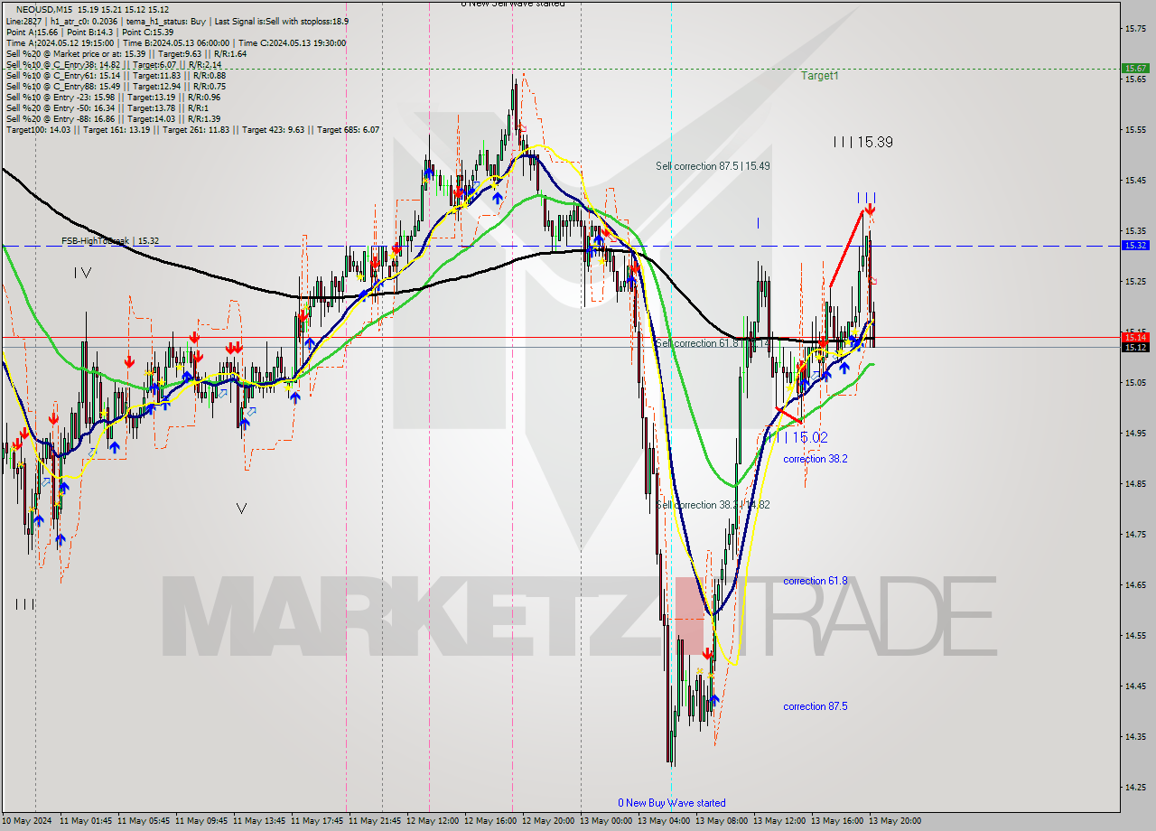
Task: Click the black 15.12 current price tag
Action: 1135,347
